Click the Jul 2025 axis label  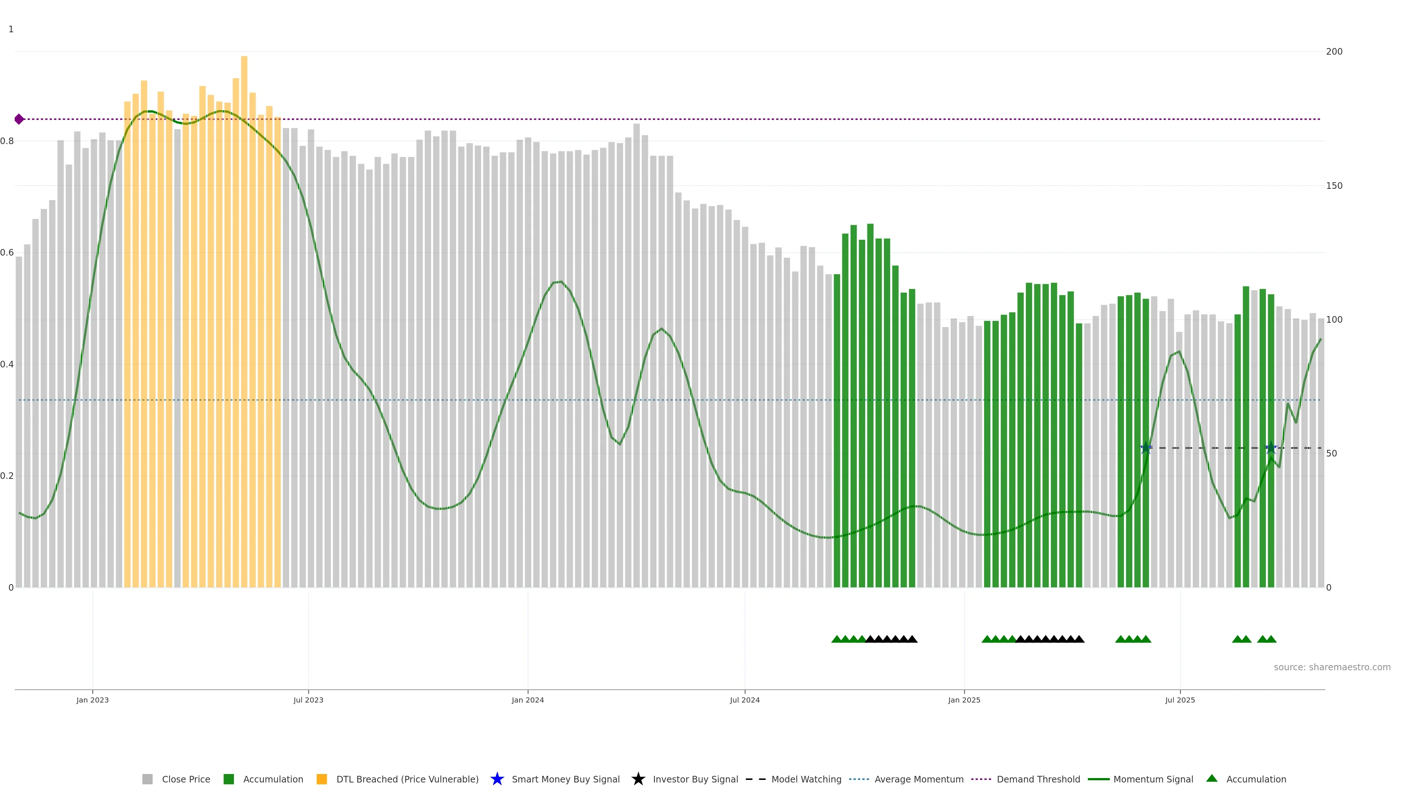click(1180, 700)
